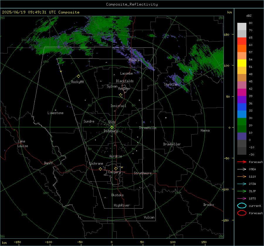Click the Banff label
Viewport: 264px width, 246px height.
tap(48, 163)
